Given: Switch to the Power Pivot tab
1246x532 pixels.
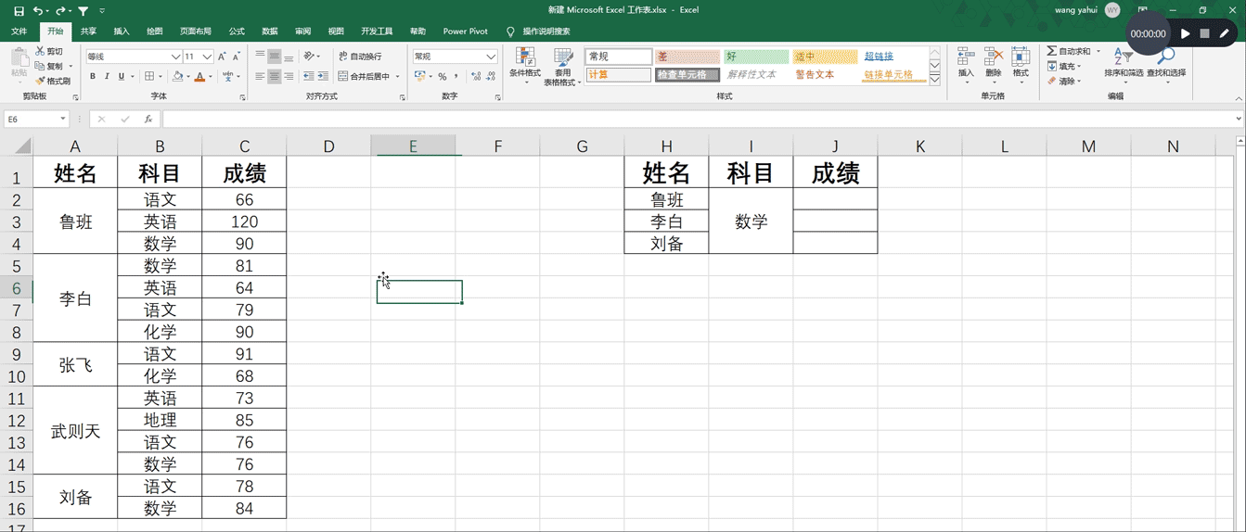Looking at the screenshot, I should tap(466, 32).
